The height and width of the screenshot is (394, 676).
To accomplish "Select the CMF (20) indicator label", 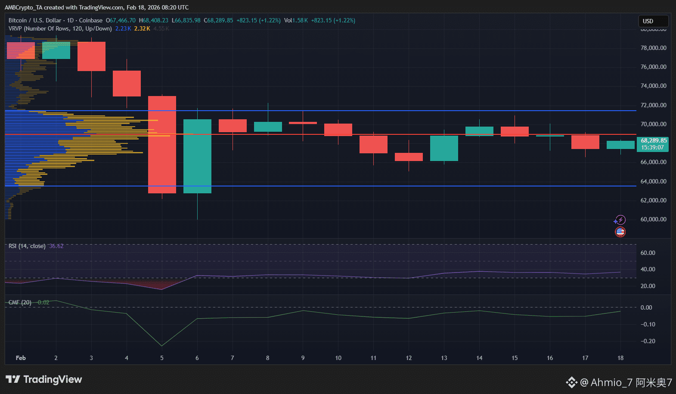I will click(x=20, y=302).
